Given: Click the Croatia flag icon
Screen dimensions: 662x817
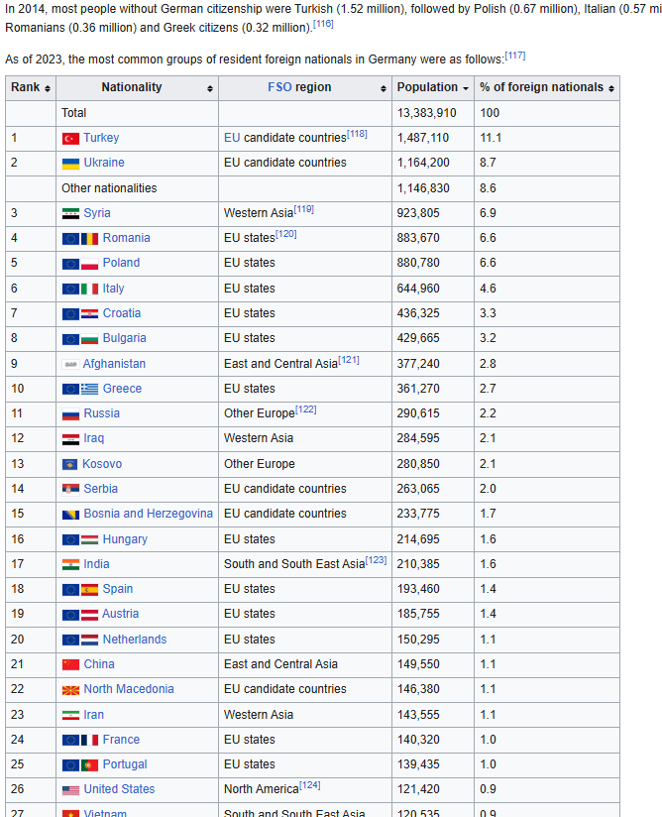Looking at the screenshot, I should click(89, 313).
